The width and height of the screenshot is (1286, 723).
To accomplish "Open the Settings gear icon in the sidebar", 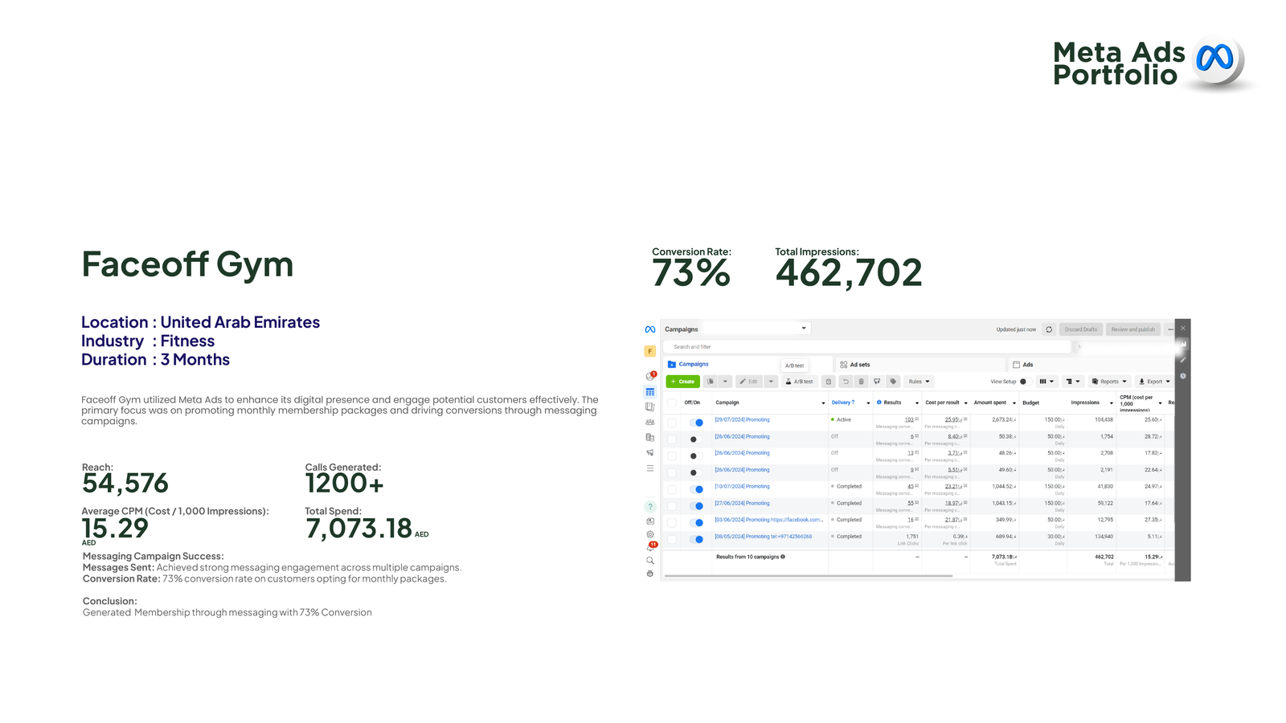I will 650,534.
